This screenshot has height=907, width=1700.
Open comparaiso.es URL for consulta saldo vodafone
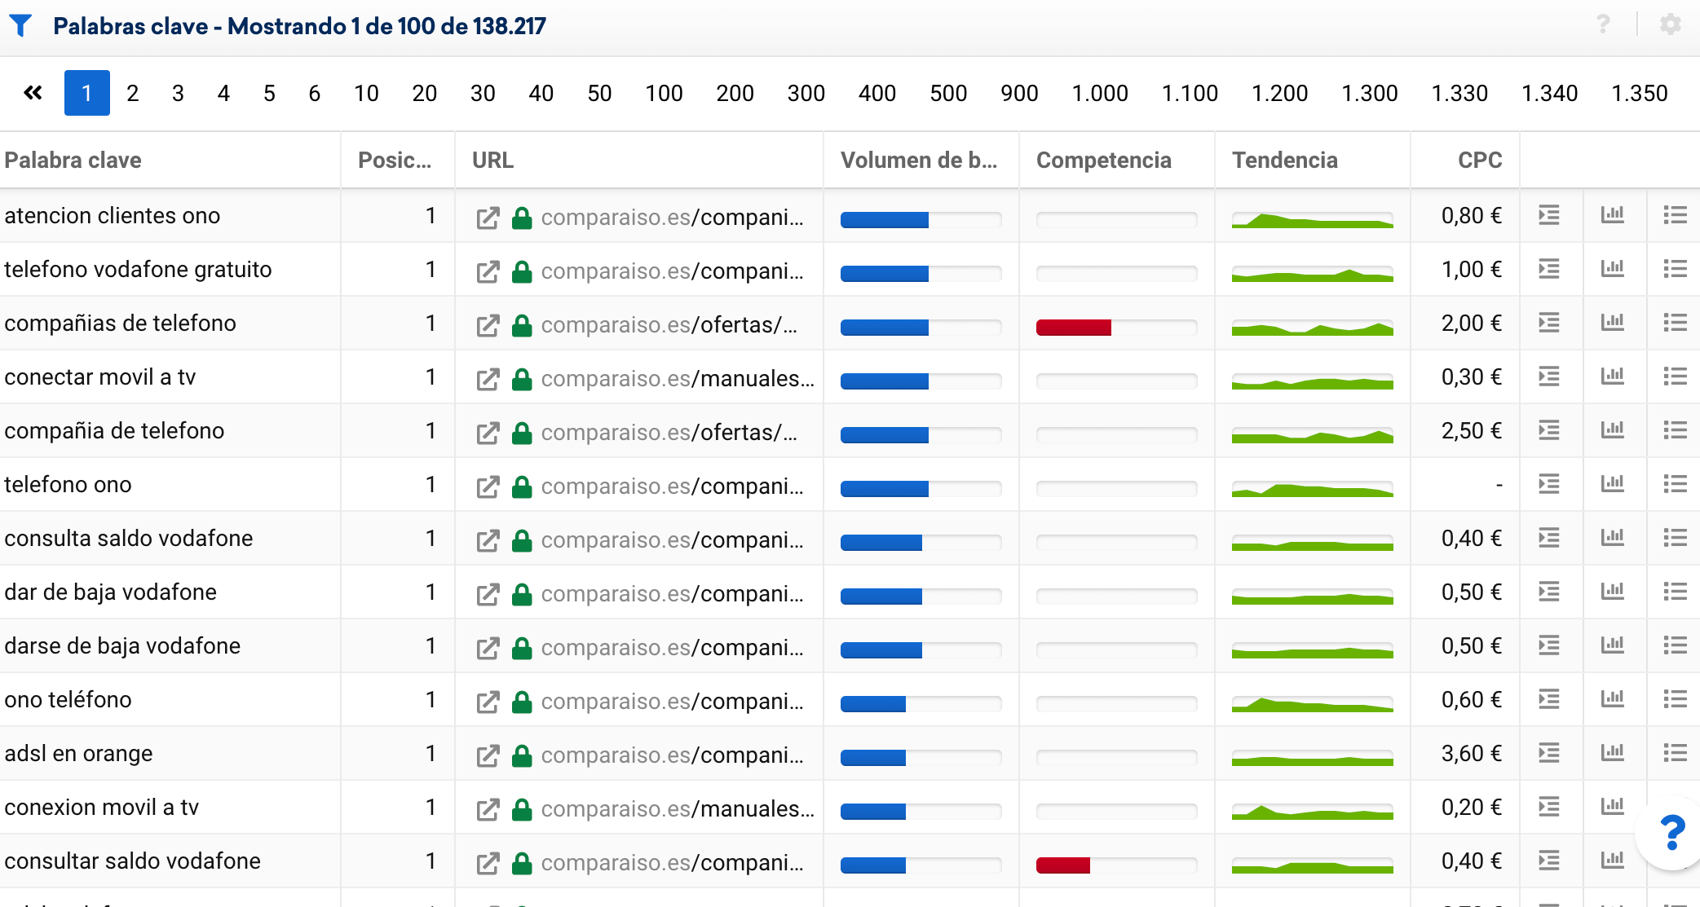(x=672, y=539)
